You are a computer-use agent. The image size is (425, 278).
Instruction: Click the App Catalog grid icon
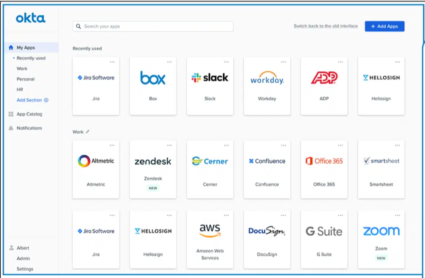[x=11, y=114]
